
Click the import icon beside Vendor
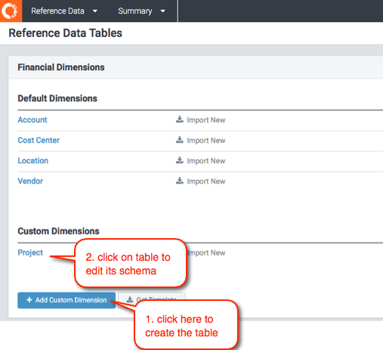point(180,181)
